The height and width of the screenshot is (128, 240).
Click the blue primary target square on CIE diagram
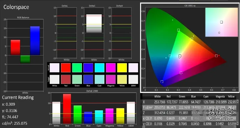click(162, 82)
